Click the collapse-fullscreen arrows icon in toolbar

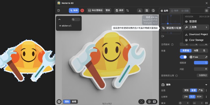pos(59,10)
